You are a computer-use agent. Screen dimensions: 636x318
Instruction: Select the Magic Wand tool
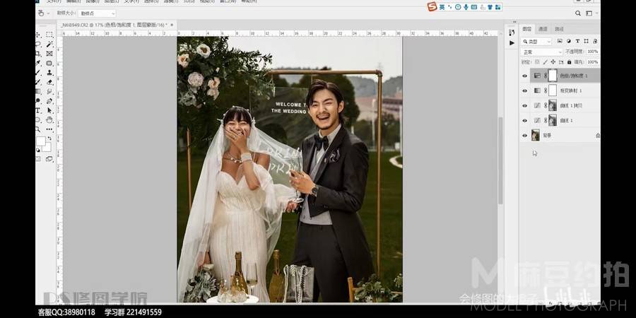(x=49, y=45)
